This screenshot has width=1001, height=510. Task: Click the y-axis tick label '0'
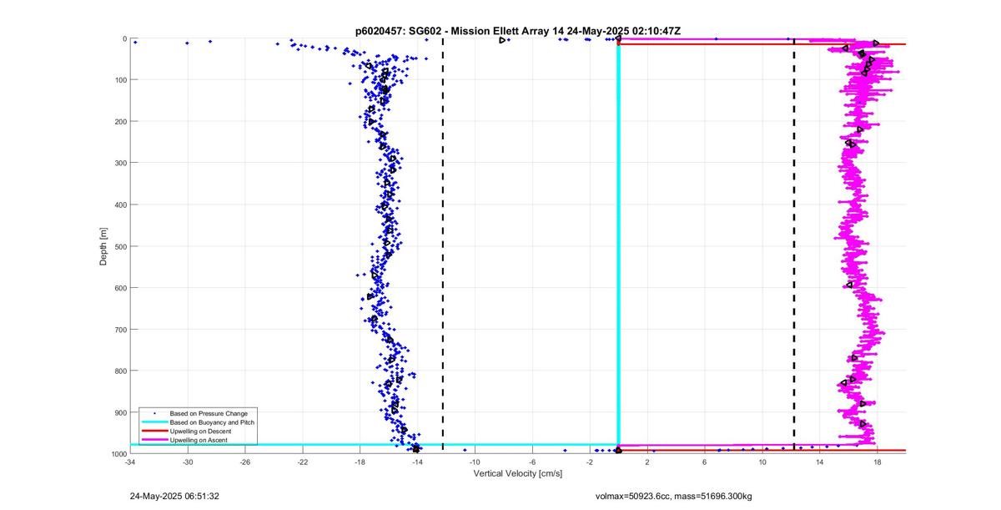click(123, 38)
